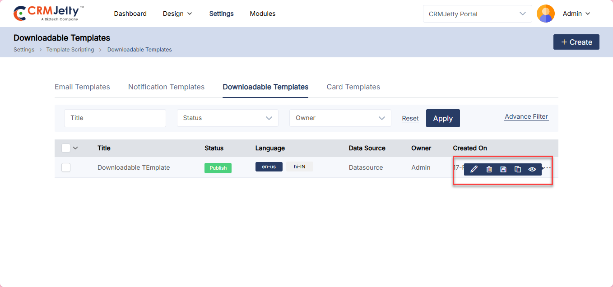Open the CRMJetty Portal selector dropdown
Screen dimensions: 613x287
pyautogui.click(x=477, y=14)
